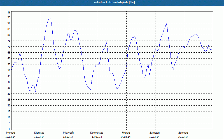Click the "40" y-axis value

pos(9,82)
